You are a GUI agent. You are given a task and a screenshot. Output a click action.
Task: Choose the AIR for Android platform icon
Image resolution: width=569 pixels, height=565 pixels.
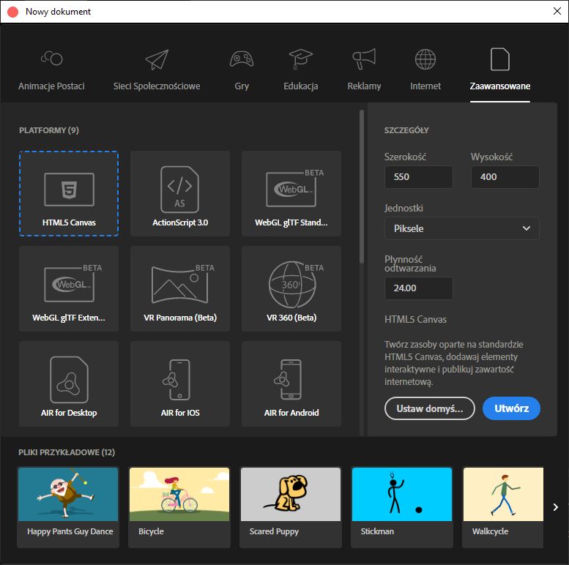tap(288, 379)
